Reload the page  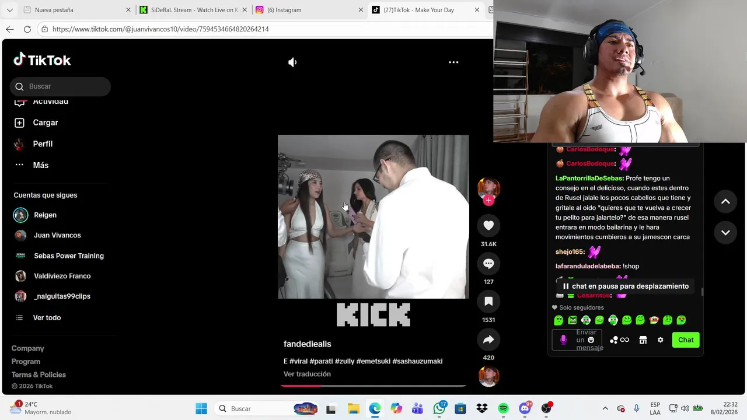(27, 29)
